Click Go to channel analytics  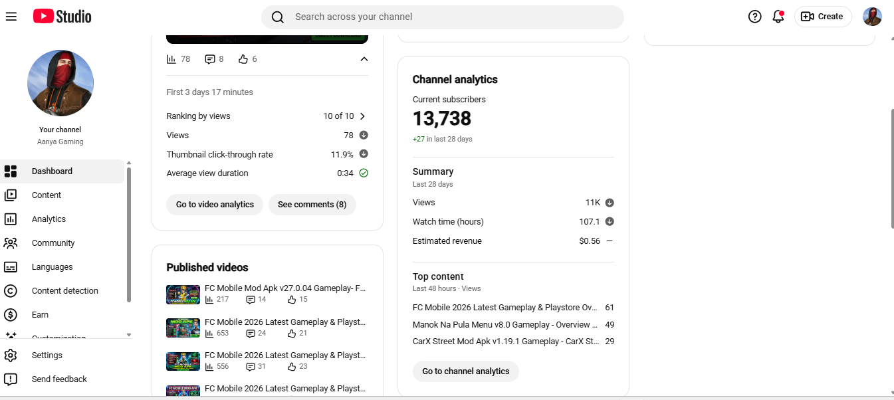pyautogui.click(x=466, y=371)
